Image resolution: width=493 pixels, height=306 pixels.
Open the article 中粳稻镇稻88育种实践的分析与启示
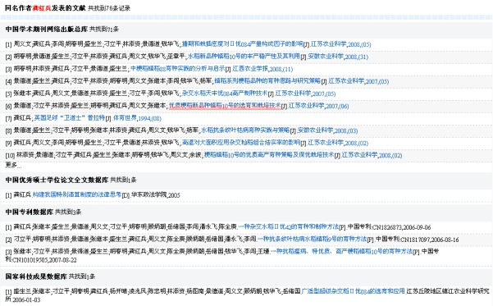point(178,69)
